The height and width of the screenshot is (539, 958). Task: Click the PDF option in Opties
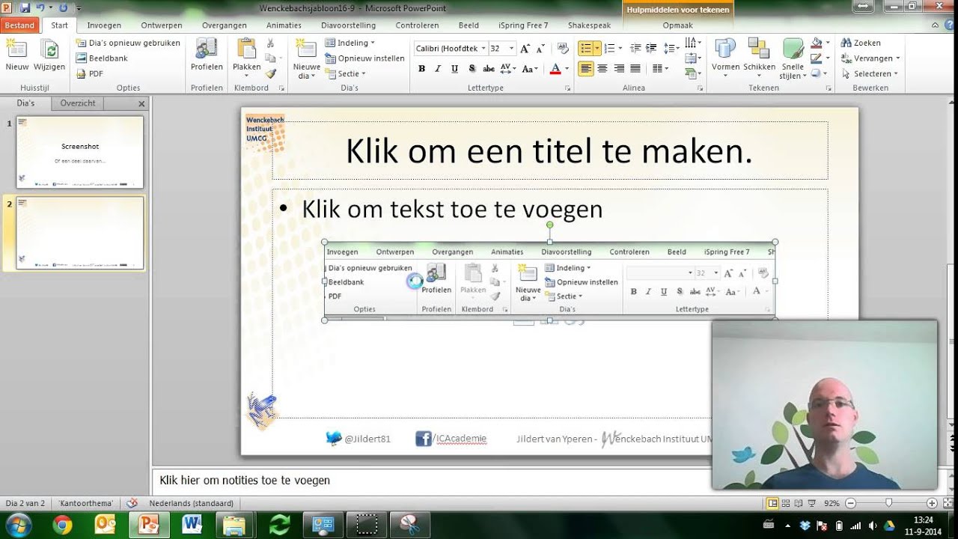click(x=89, y=73)
